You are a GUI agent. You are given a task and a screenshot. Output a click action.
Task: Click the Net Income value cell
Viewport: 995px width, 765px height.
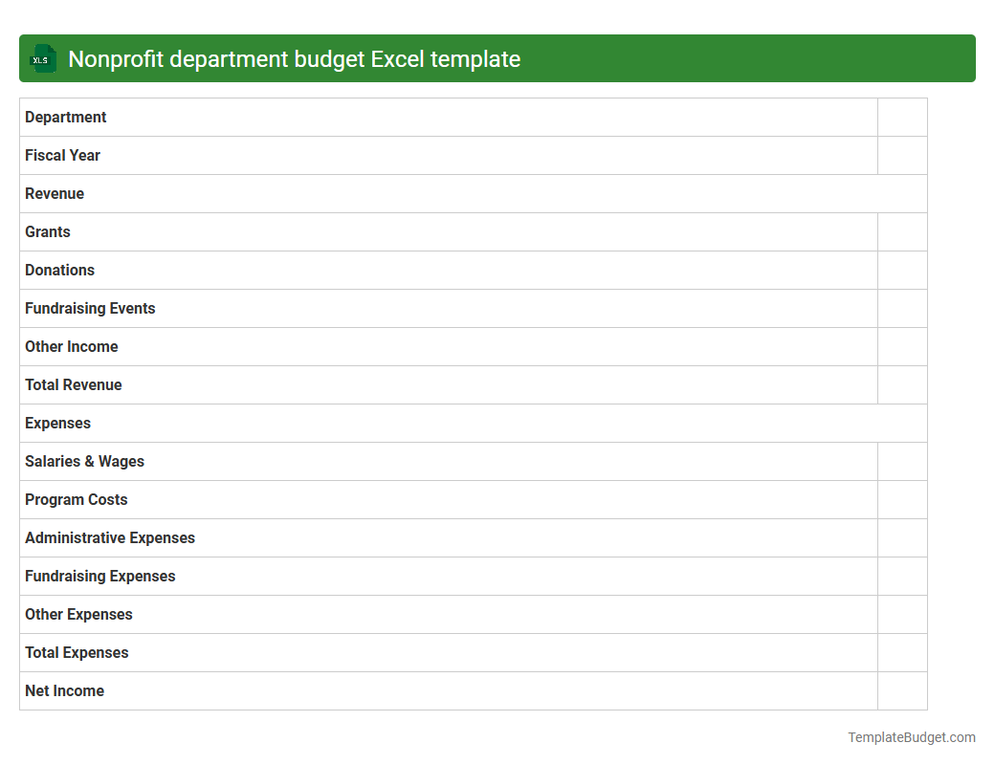click(902, 690)
